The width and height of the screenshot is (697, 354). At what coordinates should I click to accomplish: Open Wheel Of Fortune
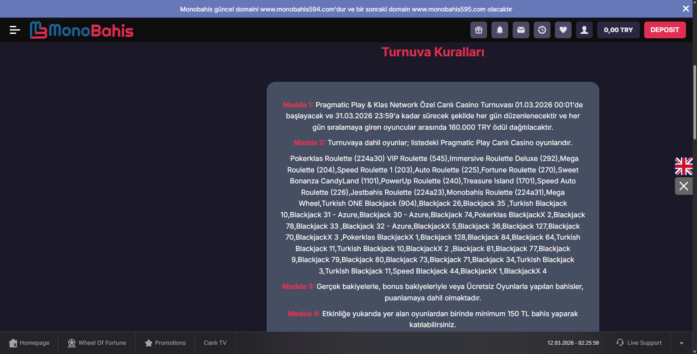point(97,343)
